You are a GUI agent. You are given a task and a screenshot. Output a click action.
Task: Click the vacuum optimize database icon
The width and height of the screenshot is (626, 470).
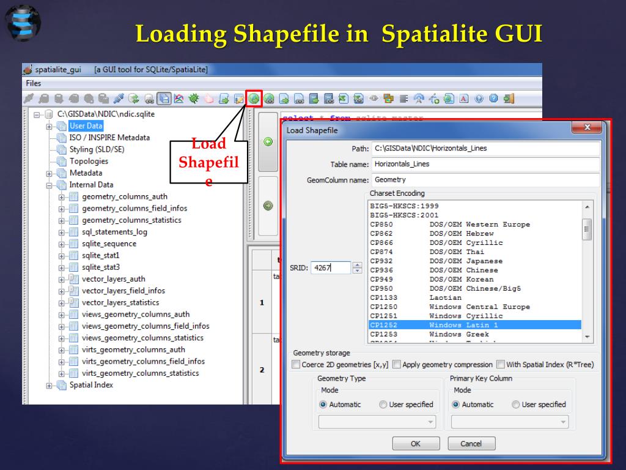point(134,99)
